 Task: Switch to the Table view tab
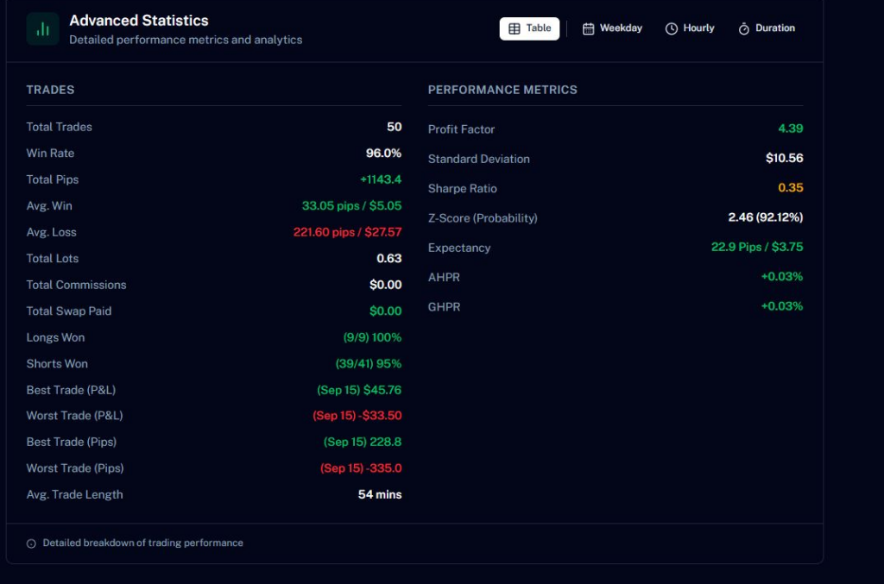click(529, 28)
